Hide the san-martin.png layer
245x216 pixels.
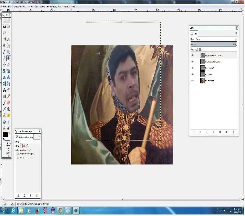[192, 81]
